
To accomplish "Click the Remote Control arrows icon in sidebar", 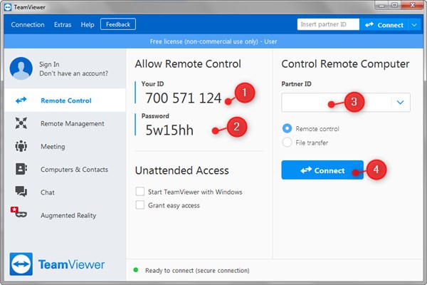I will pyautogui.click(x=21, y=100).
